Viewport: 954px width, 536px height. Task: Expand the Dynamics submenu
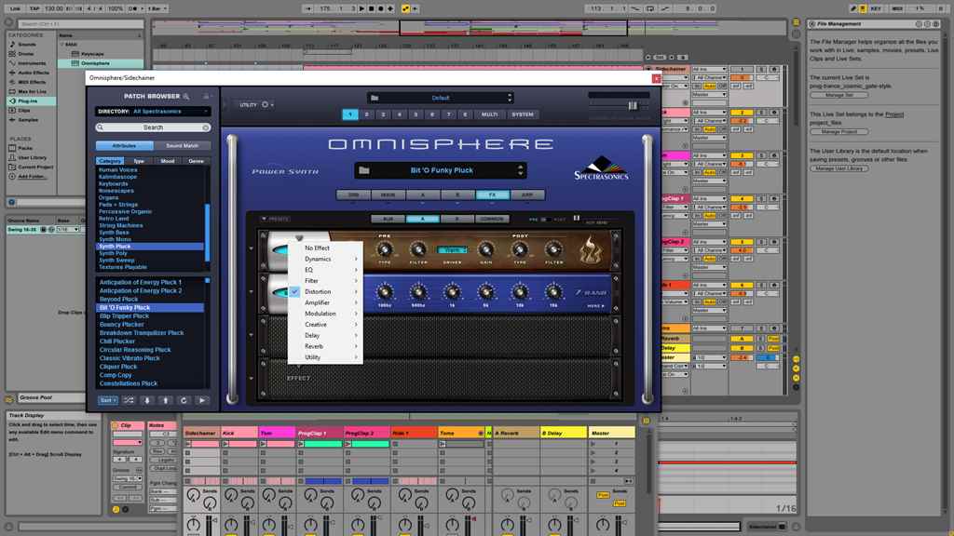[325, 259]
